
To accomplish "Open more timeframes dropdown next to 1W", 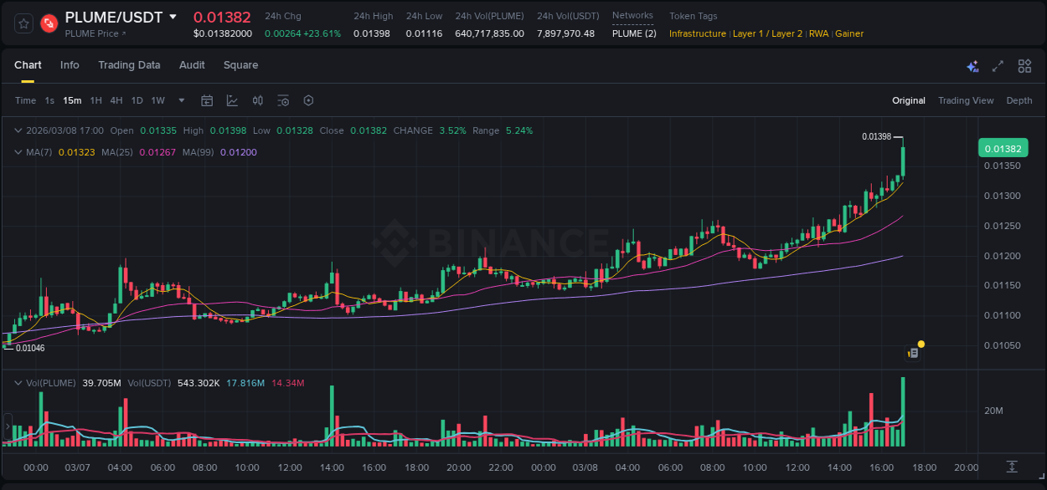I will pyautogui.click(x=179, y=100).
